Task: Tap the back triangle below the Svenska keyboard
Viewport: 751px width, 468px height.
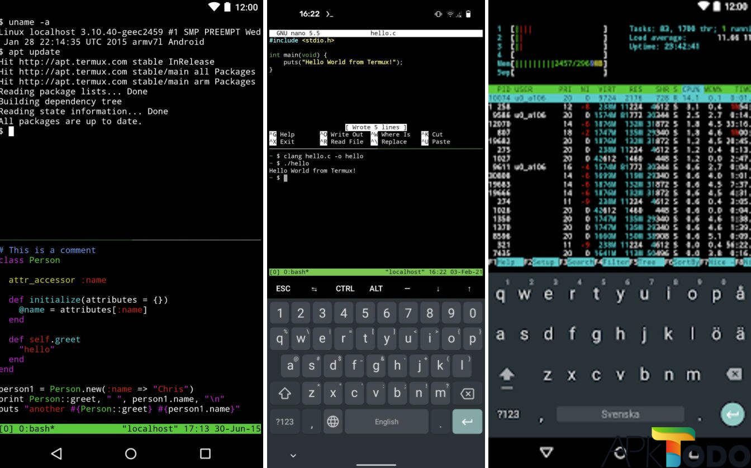Action: tap(547, 452)
